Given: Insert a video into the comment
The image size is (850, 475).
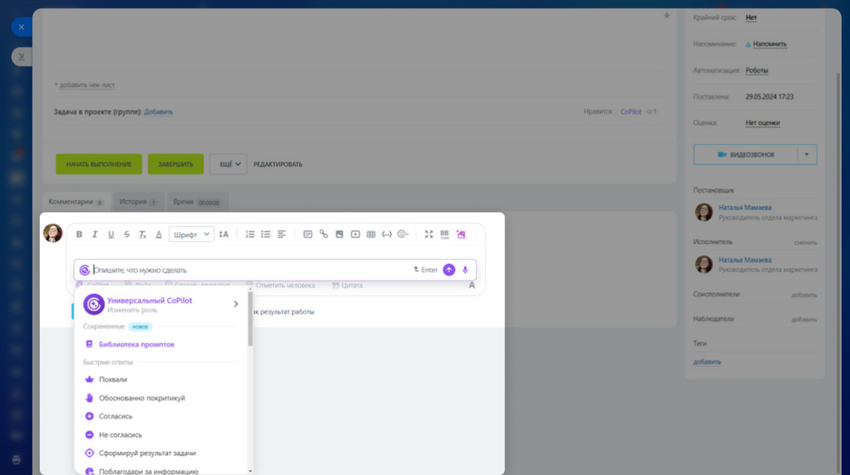Looking at the screenshot, I should pos(355,234).
